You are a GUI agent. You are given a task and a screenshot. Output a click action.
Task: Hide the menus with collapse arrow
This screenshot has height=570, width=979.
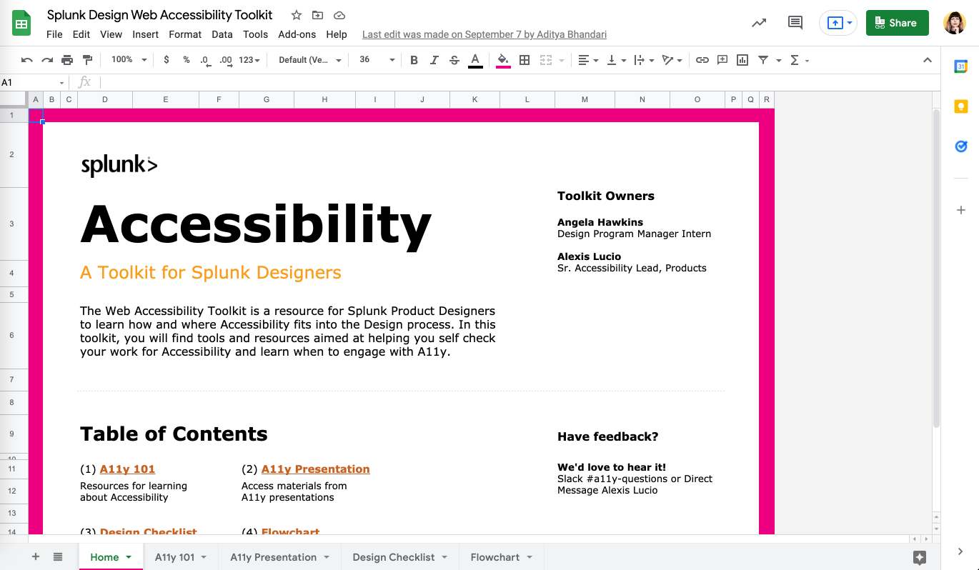point(928,60)
